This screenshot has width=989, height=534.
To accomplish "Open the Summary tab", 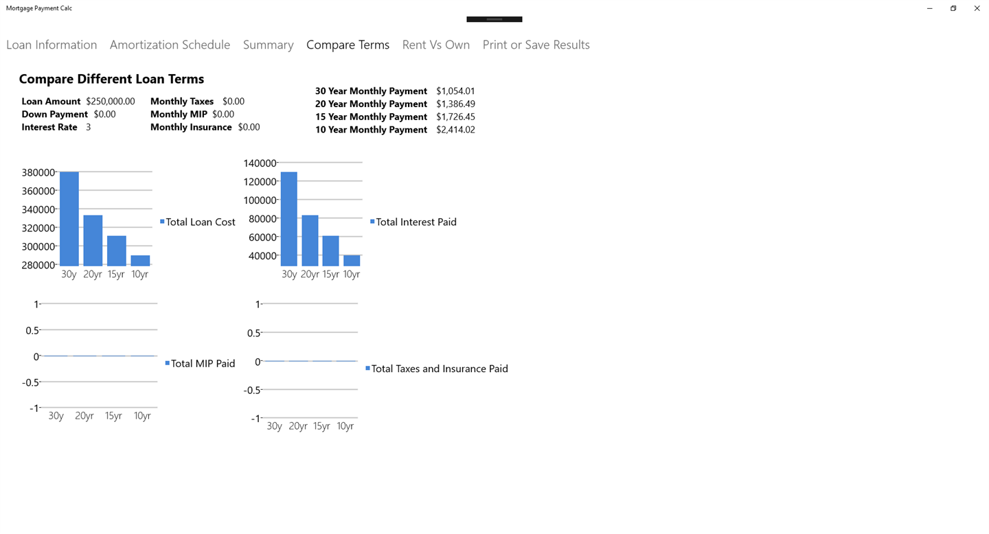I will [x=268, y=45].
